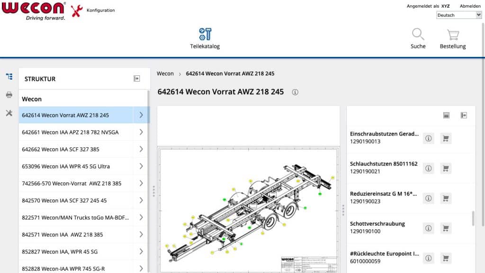Select 852828 Wecon-IAA WPR 745 SG-R
Image resolution: width=485 pixels, height=273 pixels.
(76, 268)
